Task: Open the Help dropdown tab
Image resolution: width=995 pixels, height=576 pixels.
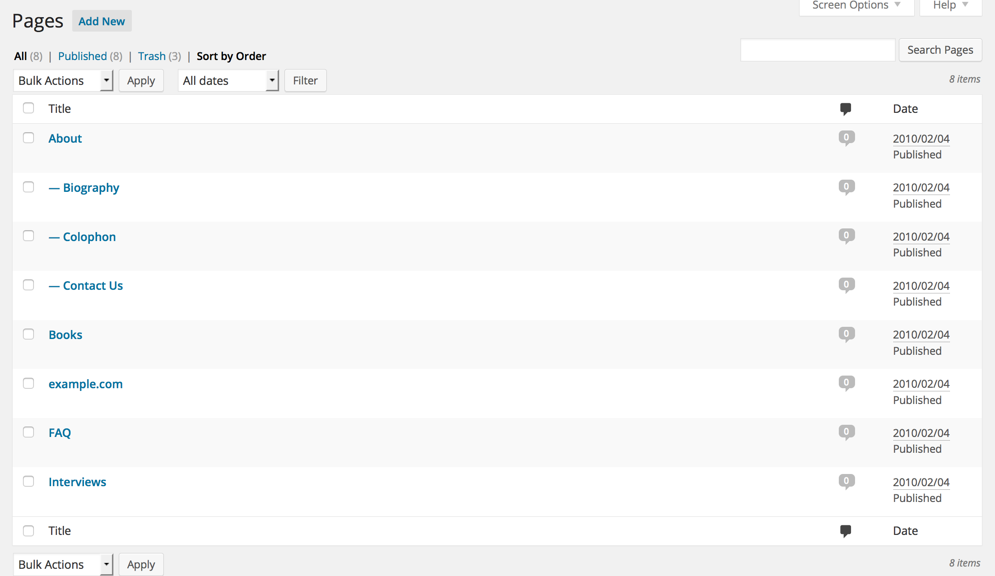Action: 950,6
